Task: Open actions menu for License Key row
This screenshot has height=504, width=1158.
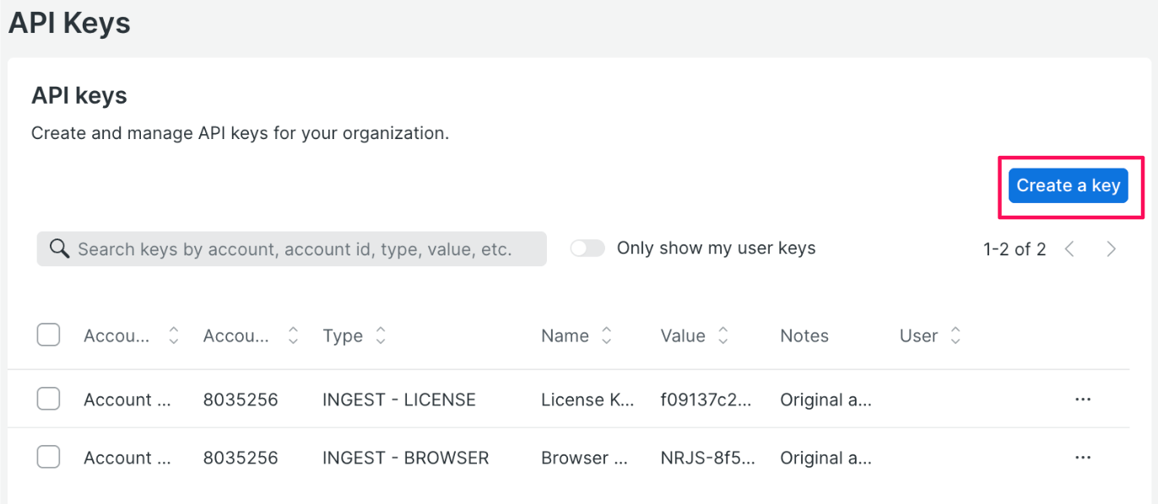Action: click(1083, 399)
